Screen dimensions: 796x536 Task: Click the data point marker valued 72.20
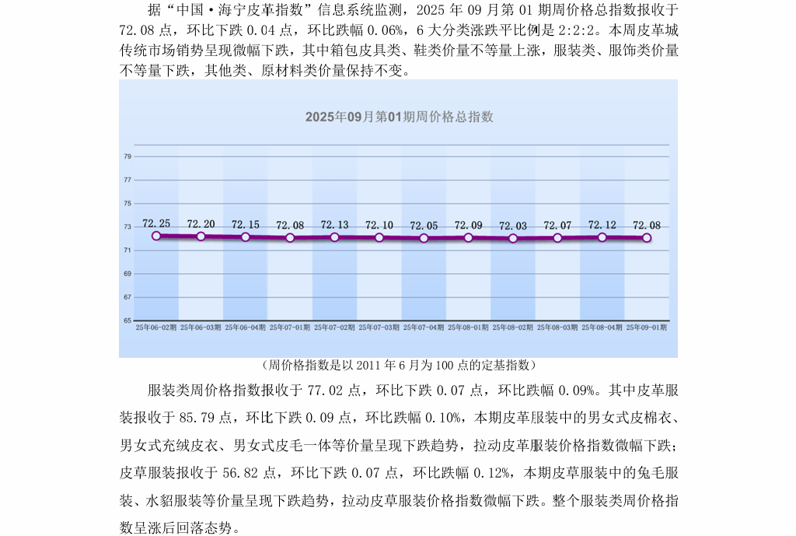coord(201,236)
